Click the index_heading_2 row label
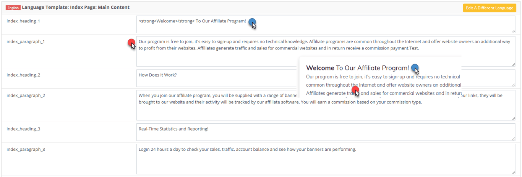This screenshot has height=177, width=522. pyautogui.click(x=23, y=75)
